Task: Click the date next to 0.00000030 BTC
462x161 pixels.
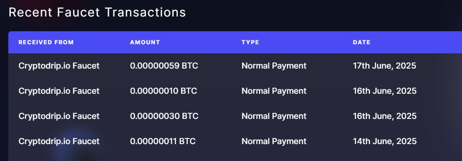Action: (x=385, y=116)
